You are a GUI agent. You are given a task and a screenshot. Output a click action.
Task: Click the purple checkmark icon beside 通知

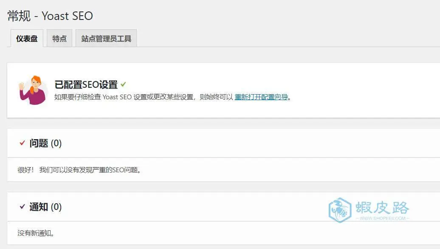tap(23, 207)
